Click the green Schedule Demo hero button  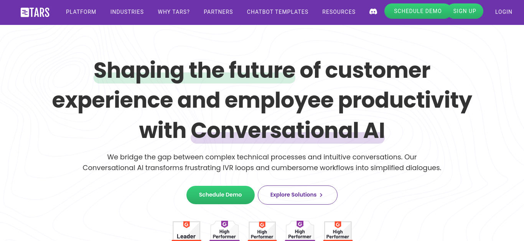click(221, 195)
